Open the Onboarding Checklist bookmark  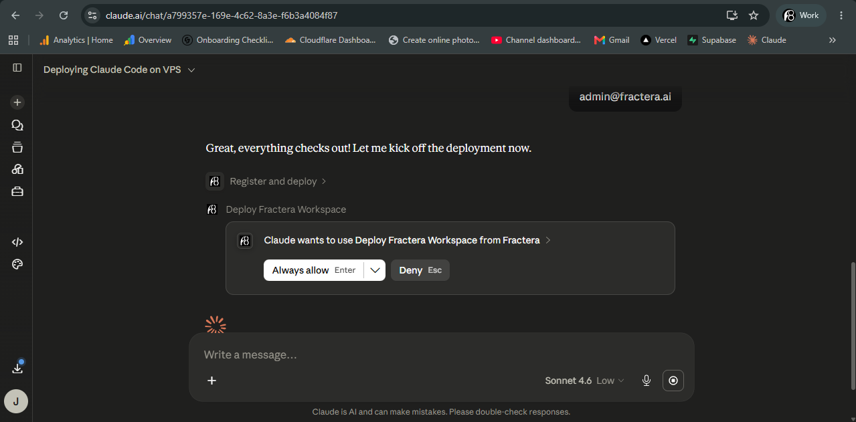pyautogui.click(x=228, y=40)
